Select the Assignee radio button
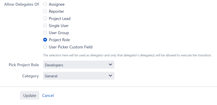217x105 pixels. click(45, 4)
